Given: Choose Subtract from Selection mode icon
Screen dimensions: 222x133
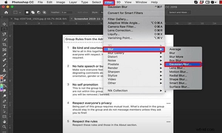Looking at the screenshot, I should pyautogui.click(x=38, y=13).
